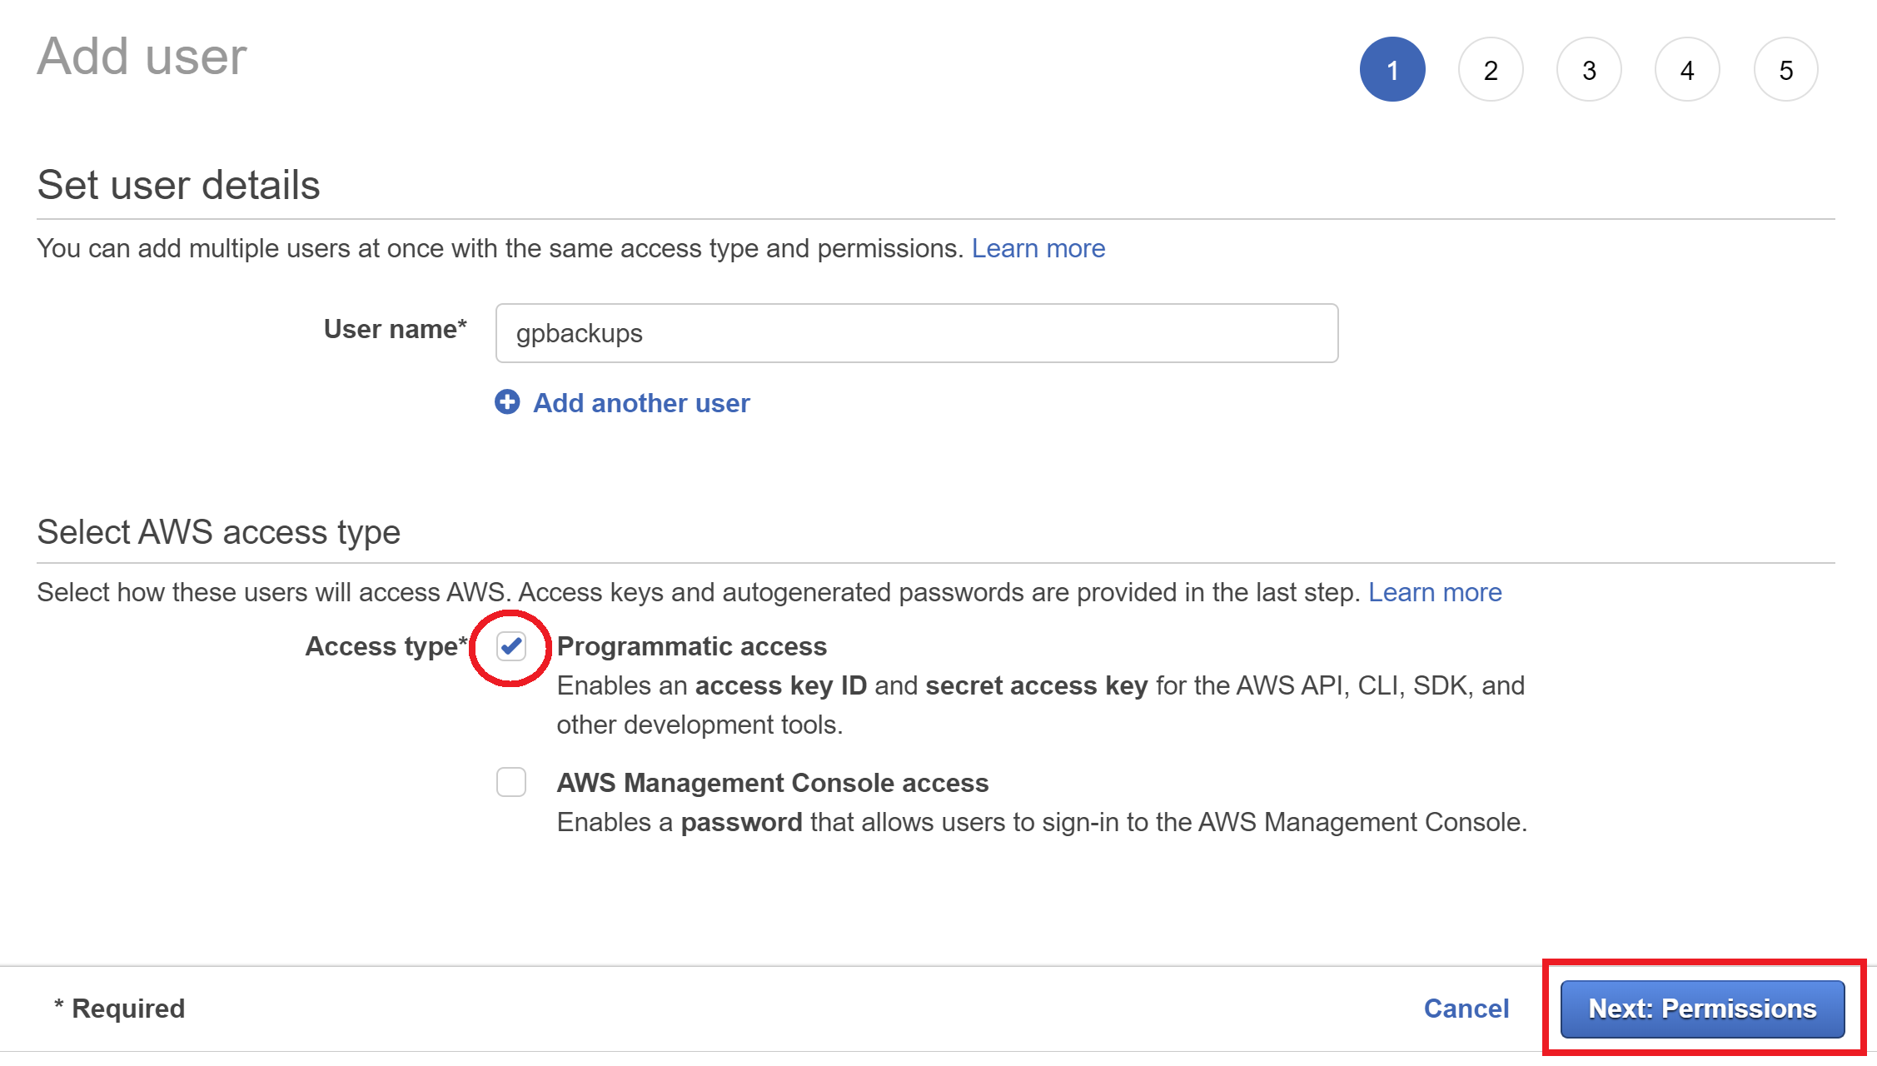Jump to wizard step 2
The width and height of the screenshot is (1877, 1066).
pyautogui.click(x=1491, y=69)
